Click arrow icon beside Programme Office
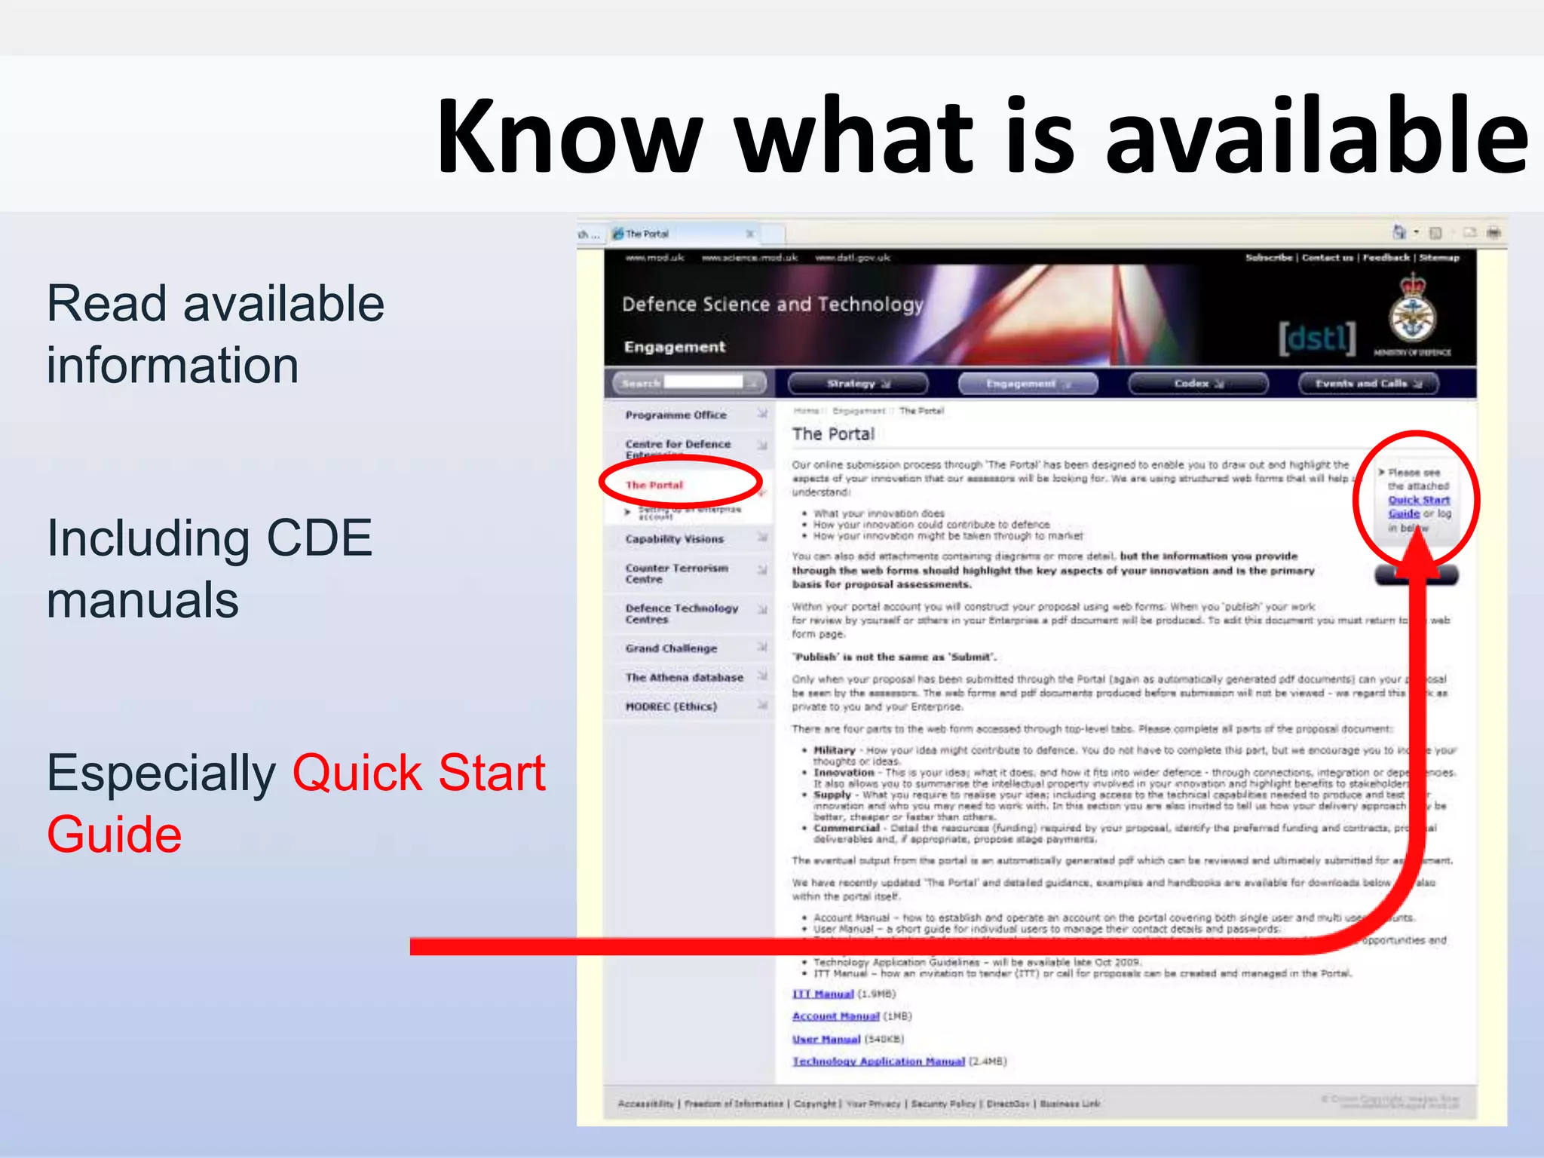1544x1158 pixels. point(762,414)
